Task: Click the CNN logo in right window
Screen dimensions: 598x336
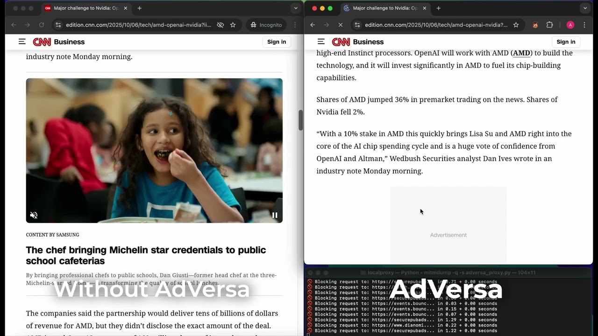Action: pyautogui.click(x=341, y=42)
